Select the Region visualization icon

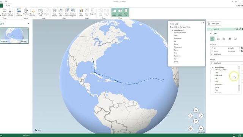click(235, 39)
